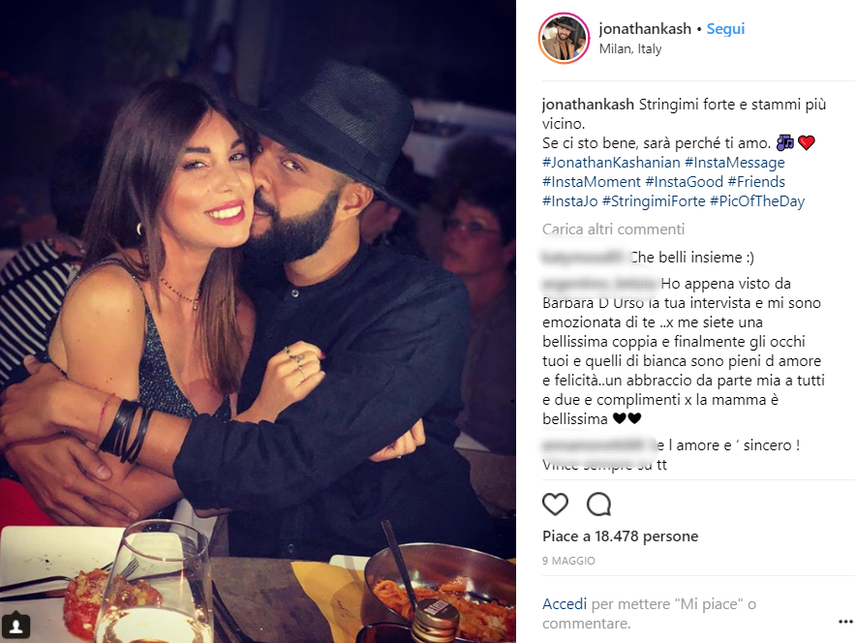Image resolution: width=856 pixels, height=643 pixels.
Task: Open the 9 MAGGIO post date
Action: click(x=568, y=561)
